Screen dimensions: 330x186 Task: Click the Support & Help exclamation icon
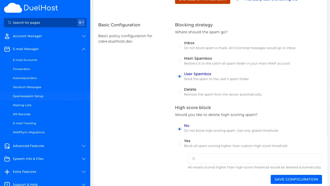[7, 184]
